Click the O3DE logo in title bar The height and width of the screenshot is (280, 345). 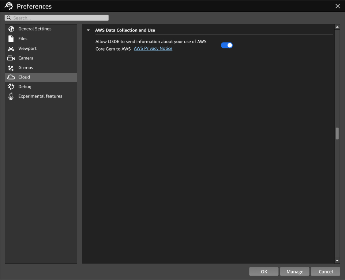9,6
